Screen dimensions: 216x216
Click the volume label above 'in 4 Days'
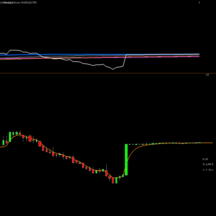tap(208, 165)
